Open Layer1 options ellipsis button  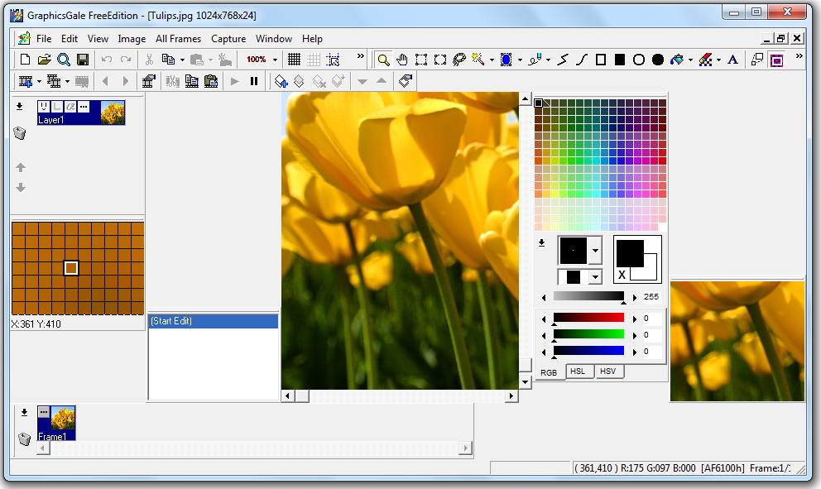(x=84, y=107)
